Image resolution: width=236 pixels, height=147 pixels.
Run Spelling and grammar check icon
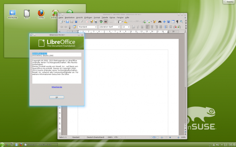pyautogui.click(x=101, y=22)
